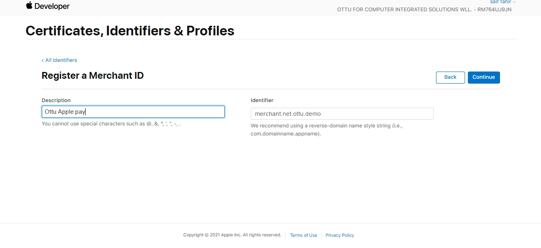Click the back chevron before All Identifiers
This screenshot has height=248, width=541.
point(43,60)
